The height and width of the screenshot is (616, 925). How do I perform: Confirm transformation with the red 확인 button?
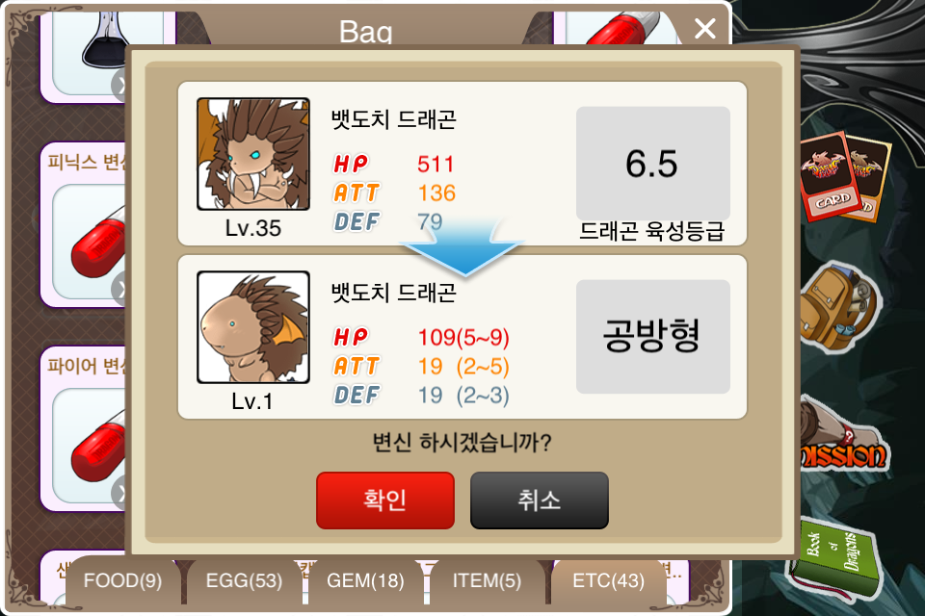385,500
